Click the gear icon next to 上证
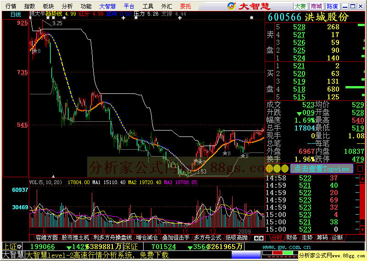This screenshot has width=367, height=261. [x=19, y=247]
